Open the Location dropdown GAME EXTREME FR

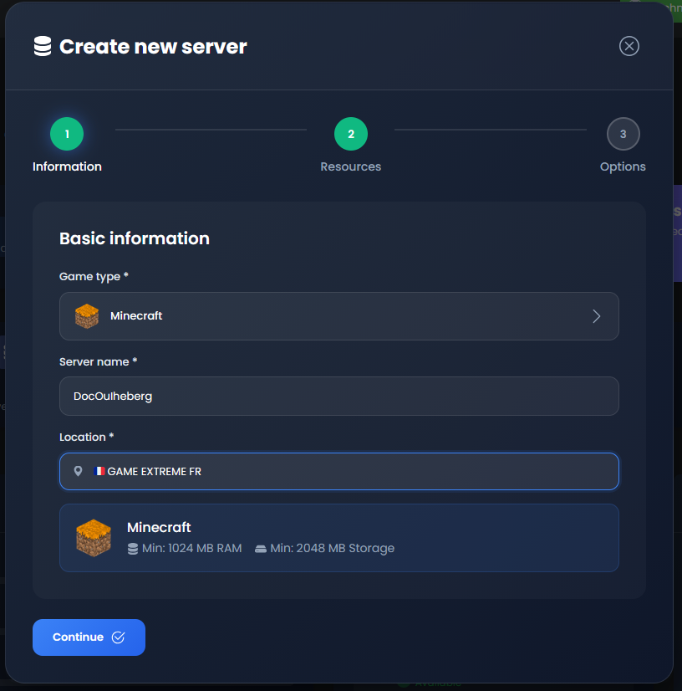pos(338,471)
